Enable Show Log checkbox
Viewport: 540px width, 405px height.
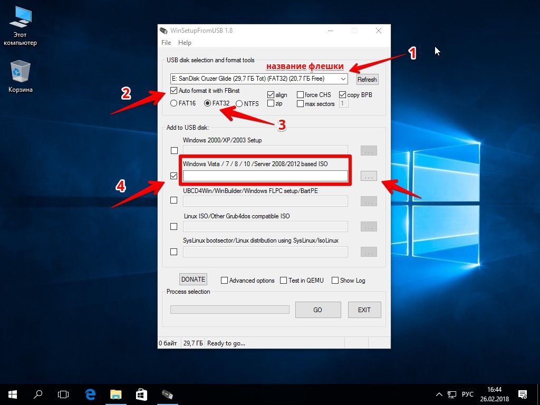click(x=335, y=281)
